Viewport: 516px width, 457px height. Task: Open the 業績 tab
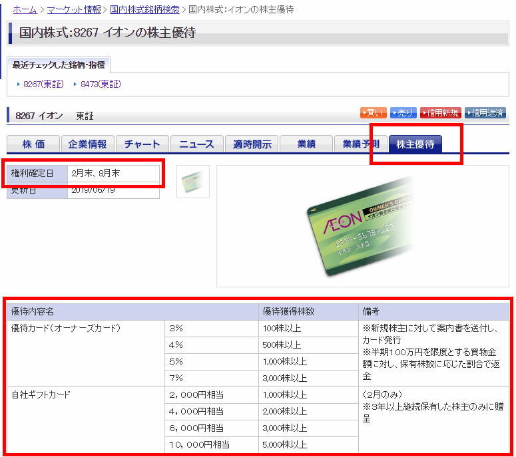coord(306,144)
